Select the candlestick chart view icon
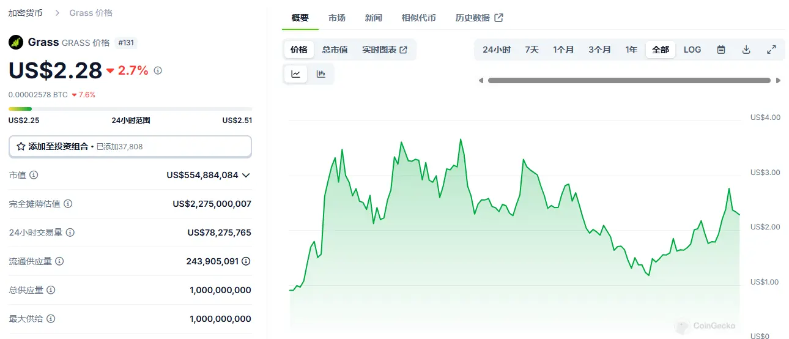This screenshot has width=789, height=339. 320,74
